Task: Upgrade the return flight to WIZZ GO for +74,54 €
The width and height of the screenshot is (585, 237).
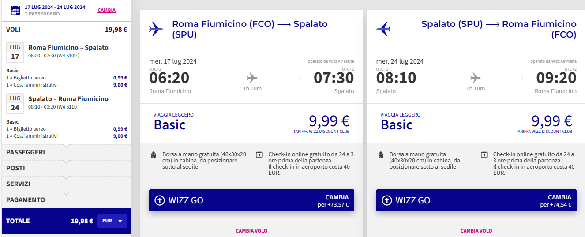Action: (476, 200)
